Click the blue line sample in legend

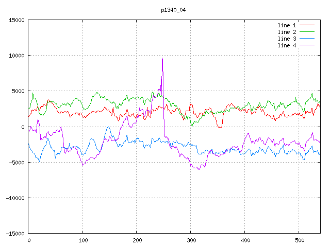click(x=307, y=39)
